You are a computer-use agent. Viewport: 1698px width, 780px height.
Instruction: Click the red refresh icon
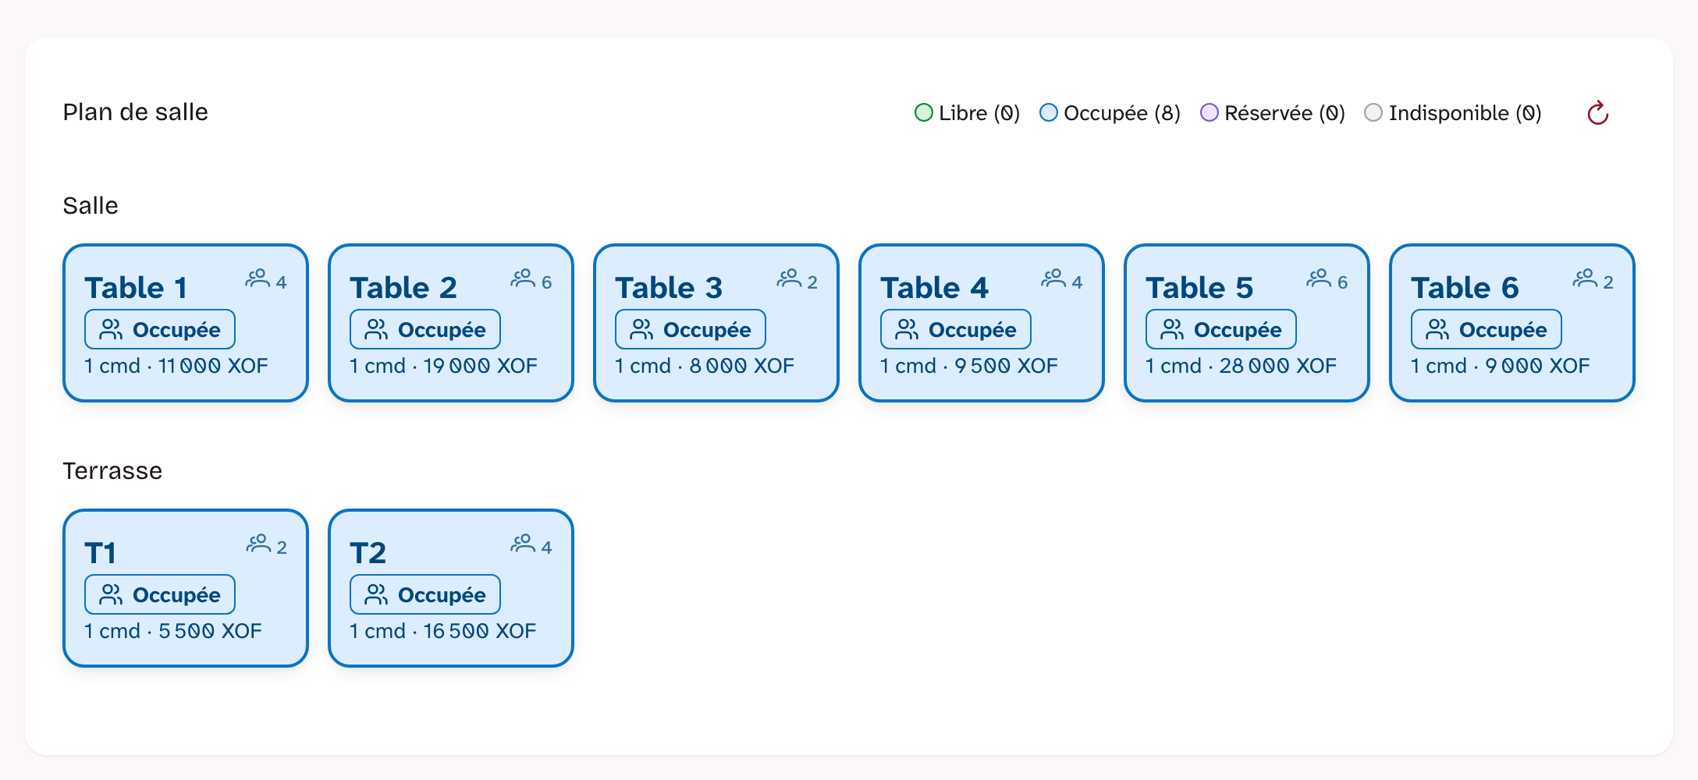coord(1597,113)
